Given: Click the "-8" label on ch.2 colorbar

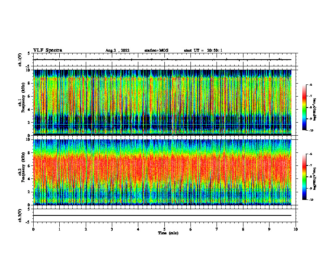Looking at the screenshot, I should tap(310, 177).
